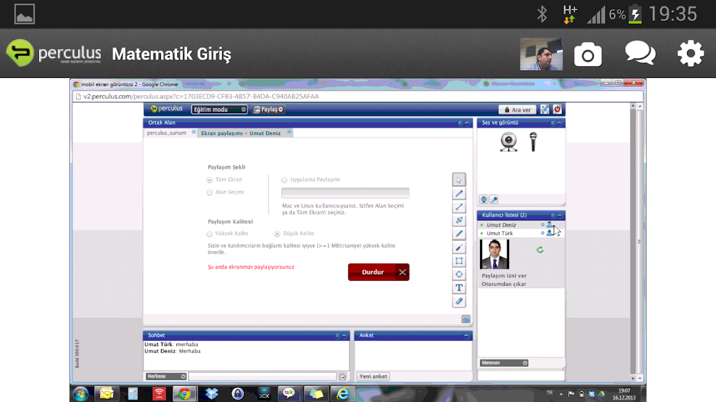
Task: Open settings gear in app header
Action: coord(690,53)
